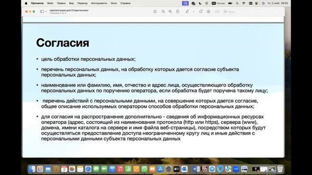Screen dimensions: 312x175
Task: Click the Согласия slide heading
Action: [x=63, y=43]
